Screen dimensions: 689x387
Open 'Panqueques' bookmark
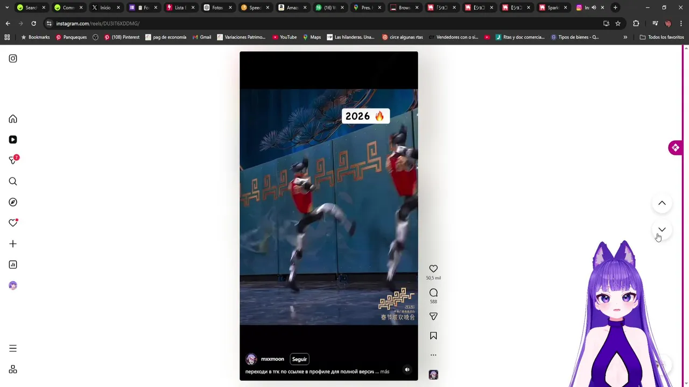pos(71,37)
